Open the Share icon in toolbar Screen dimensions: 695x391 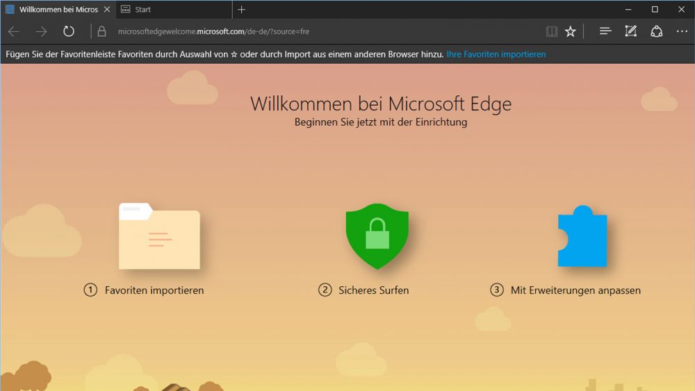click(x=656, y=31)
